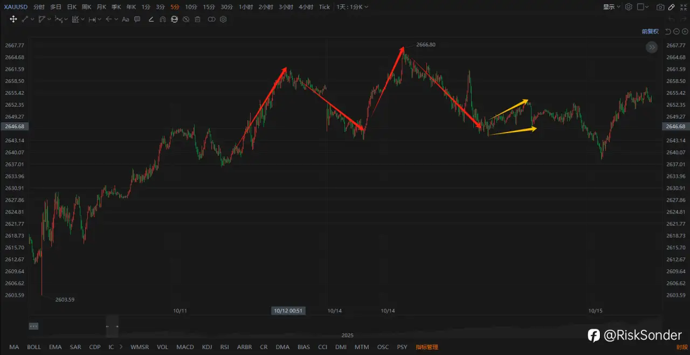Open 指标管理 indicator management
Screen dimensions: 690x355
click(427, 347)
